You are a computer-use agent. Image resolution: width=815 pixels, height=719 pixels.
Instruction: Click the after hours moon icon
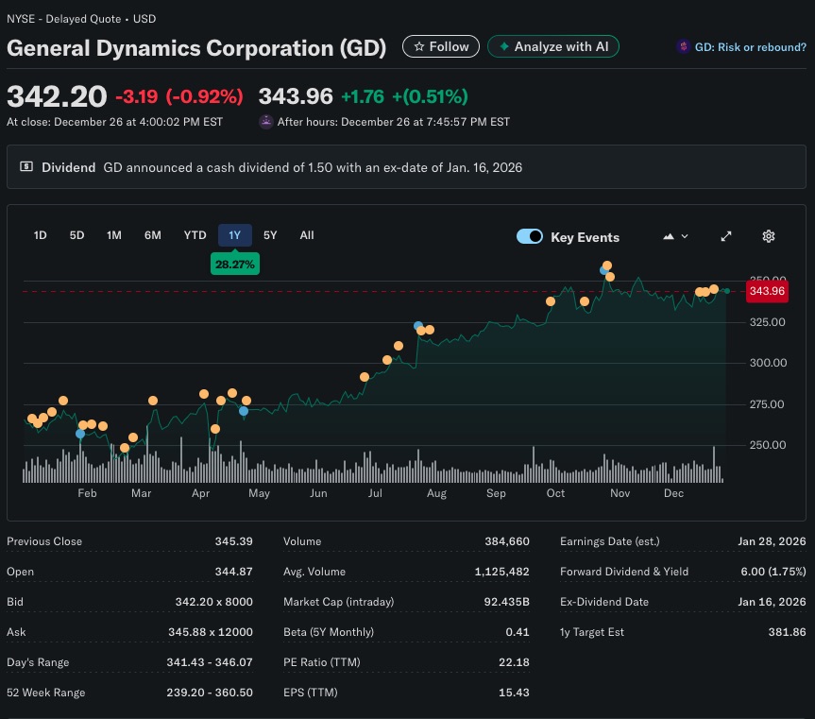point(266,122)
